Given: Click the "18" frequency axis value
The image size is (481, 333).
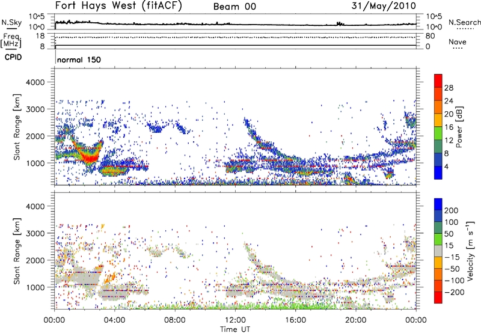Looking at the screenshot, I should (40, 36).
